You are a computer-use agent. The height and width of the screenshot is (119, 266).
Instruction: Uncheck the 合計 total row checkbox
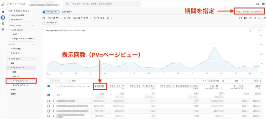tap(49, 95)
